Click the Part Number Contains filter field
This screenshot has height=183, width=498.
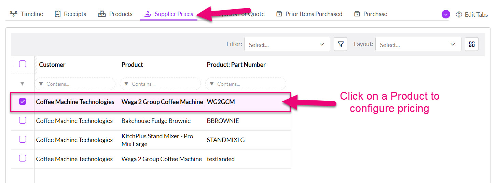pos(246,84)
